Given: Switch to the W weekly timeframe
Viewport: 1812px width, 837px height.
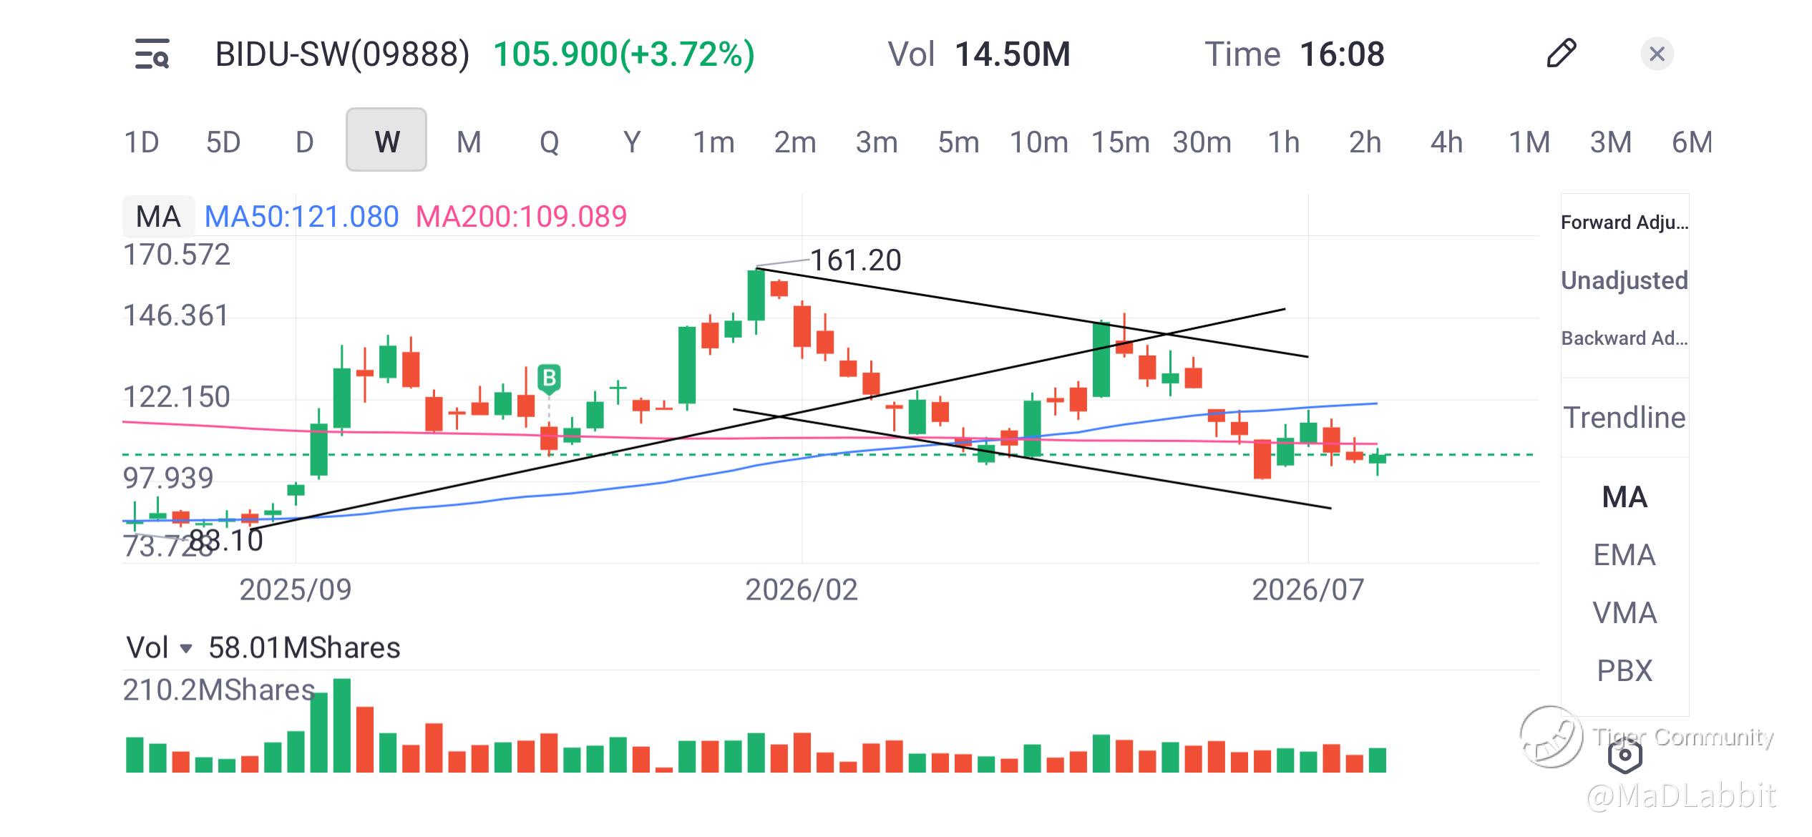Looking at the screenshot, I should point(386,140).
